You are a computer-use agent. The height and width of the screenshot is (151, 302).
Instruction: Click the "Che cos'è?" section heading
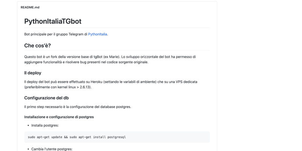pos(37,46)
